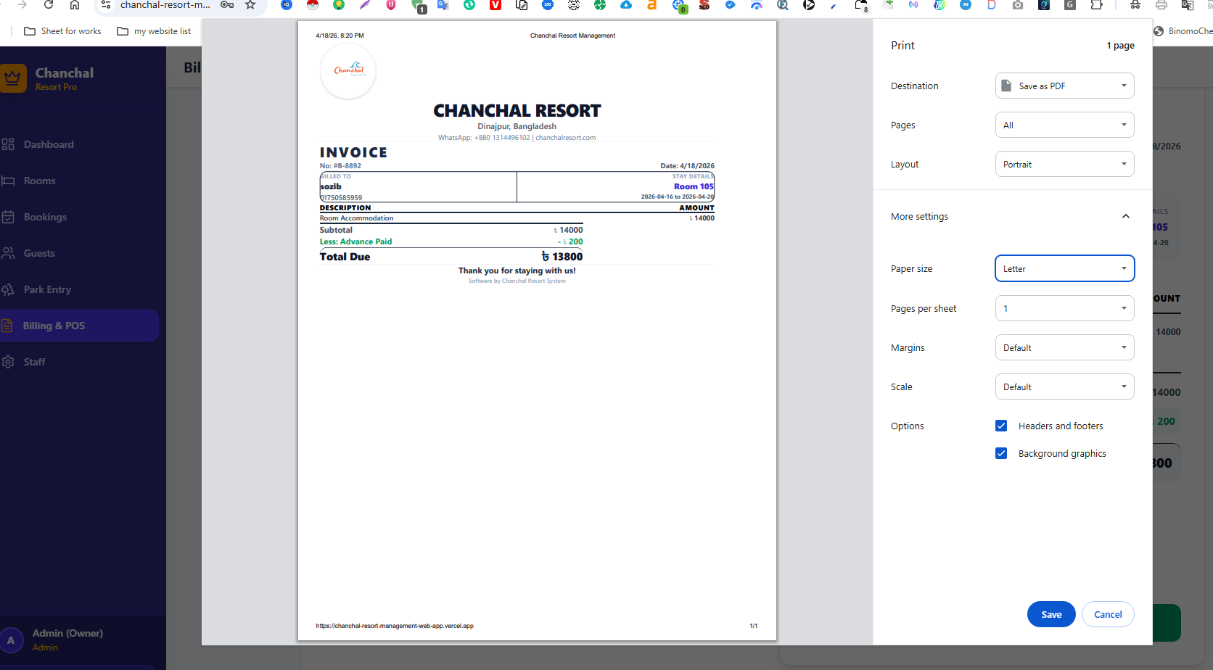The image size is (1213, 670).
Task: Open the my website list bookmark folder
Action: click(x=154, y=31)
